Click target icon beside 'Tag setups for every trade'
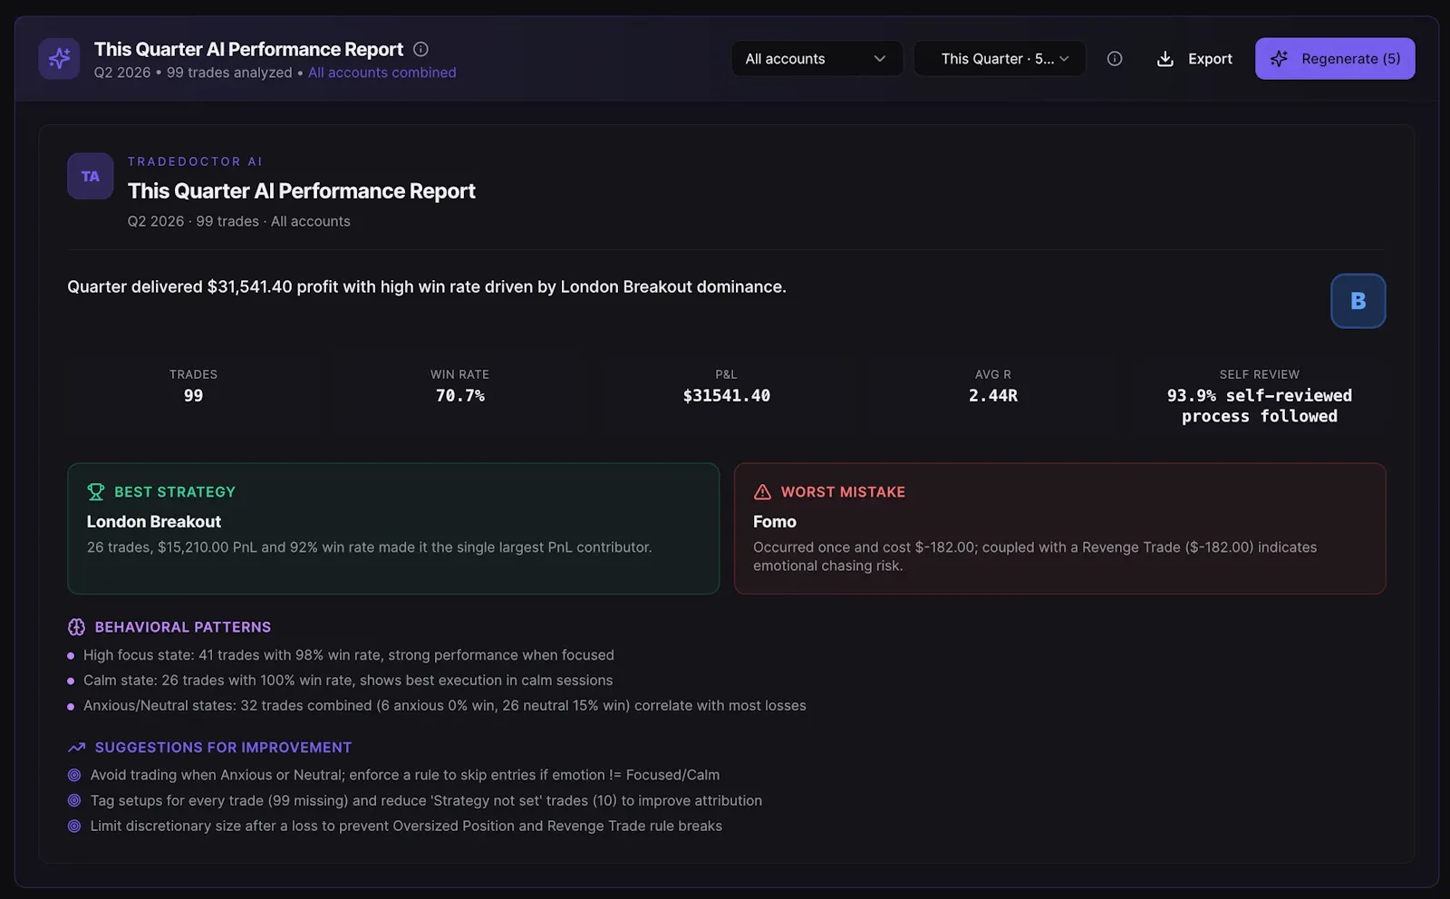Screen dimensions: 1450x899 pyautogui.click(x=74, y=800)
